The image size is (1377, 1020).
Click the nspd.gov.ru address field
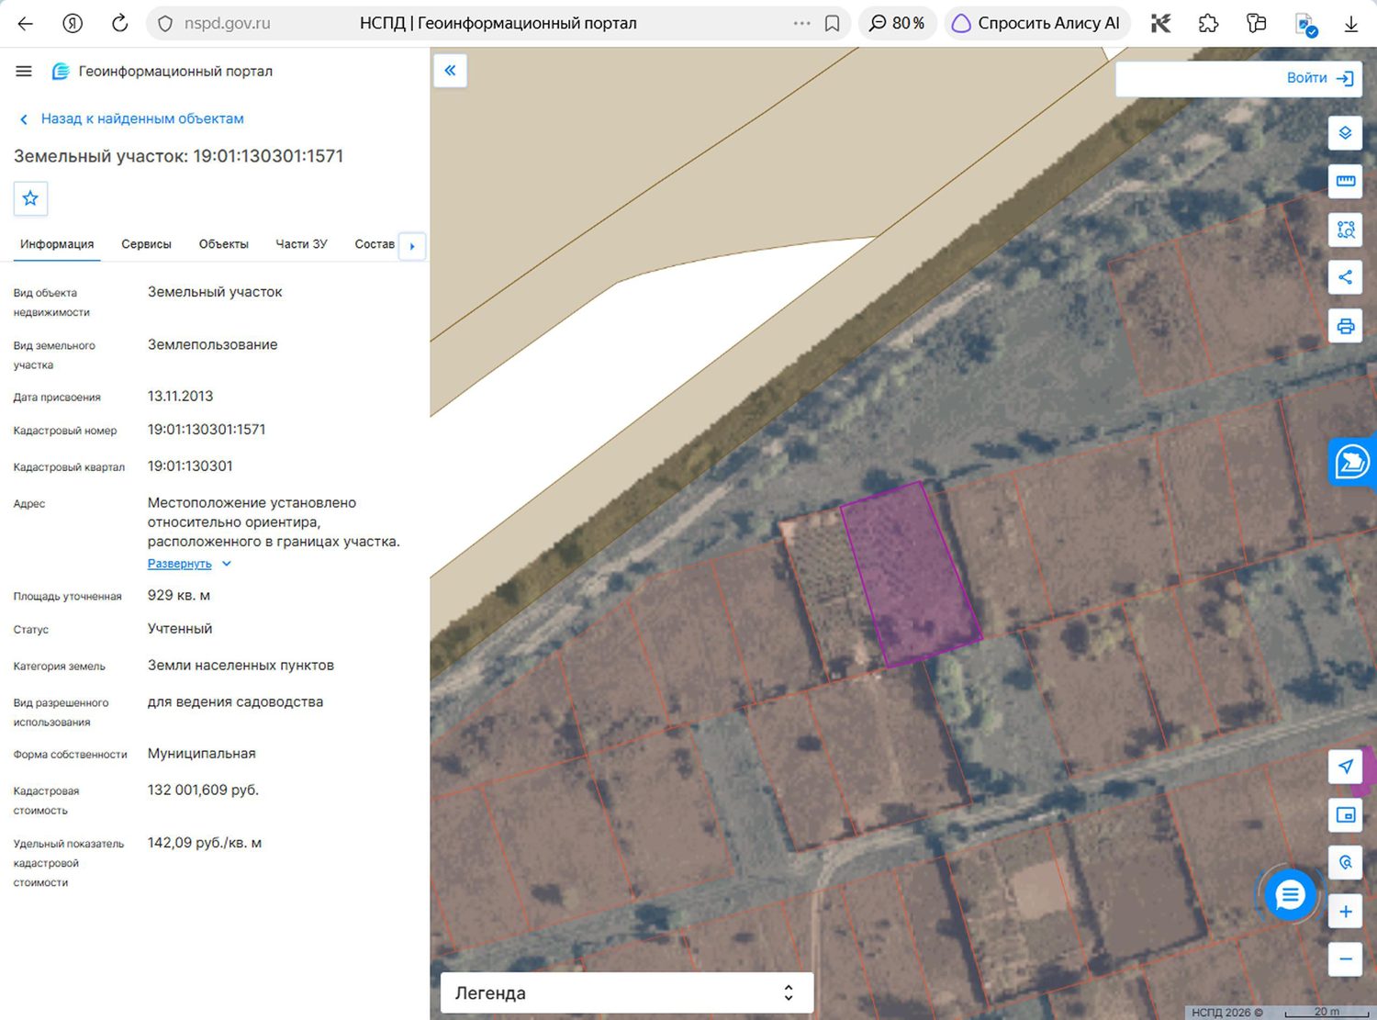tap(227, 24)
